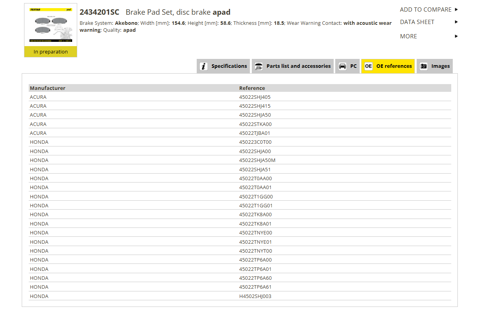Click the thickness value 18.5
The width and height of the screenshot is (478, 310).
[279, 23]
